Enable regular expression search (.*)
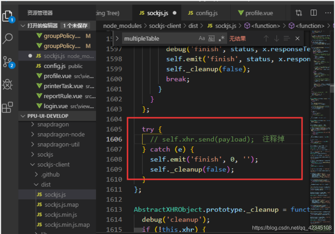This screenshot has width=335, height=234. [x=221, y=38]
